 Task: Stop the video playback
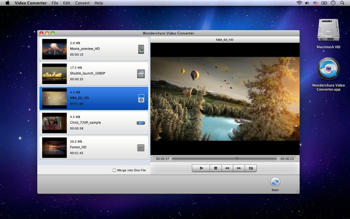coord(216,168)
